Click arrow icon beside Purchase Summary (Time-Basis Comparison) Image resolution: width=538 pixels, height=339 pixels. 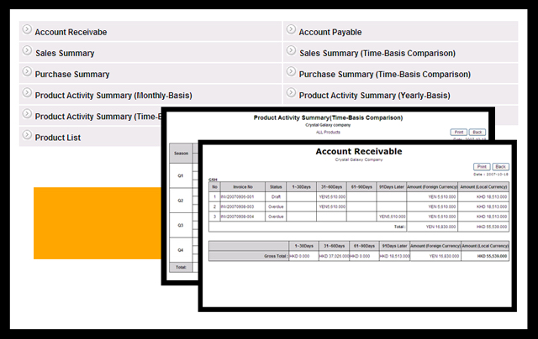click(291, 71)
